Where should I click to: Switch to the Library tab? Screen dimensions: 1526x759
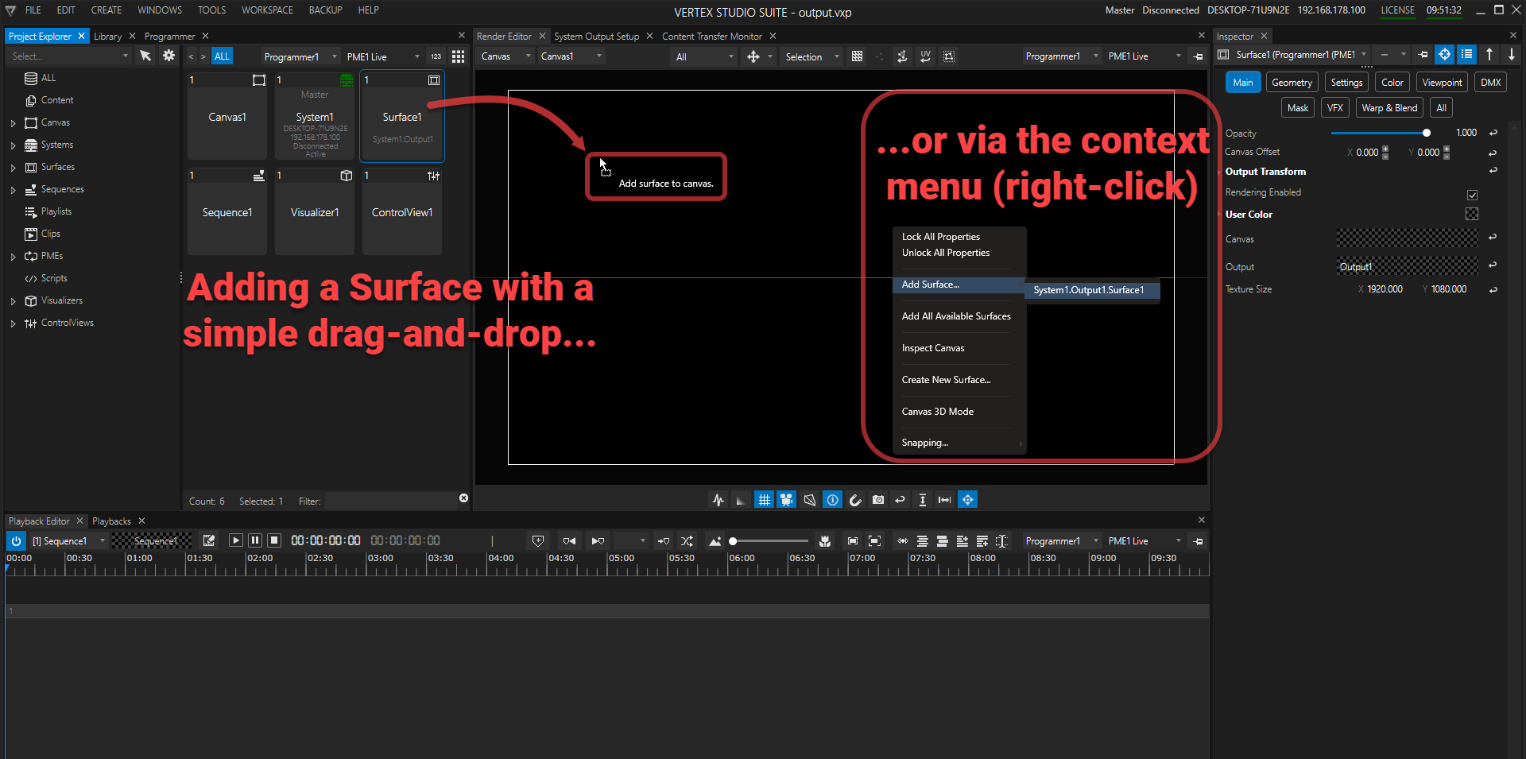coord(107,37)
